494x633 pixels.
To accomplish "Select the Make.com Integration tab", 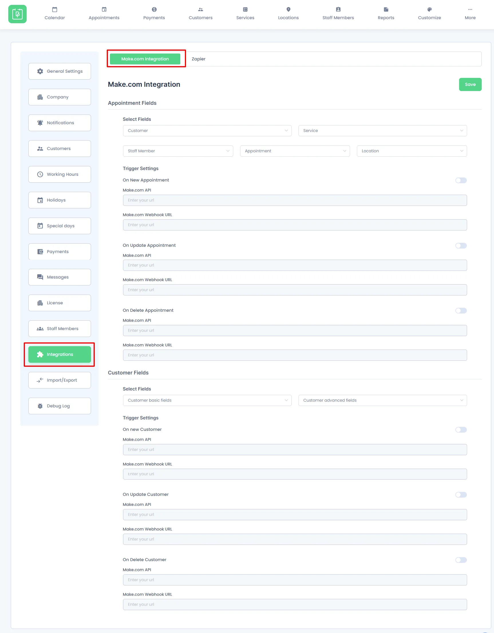I will tap(145, 58).
